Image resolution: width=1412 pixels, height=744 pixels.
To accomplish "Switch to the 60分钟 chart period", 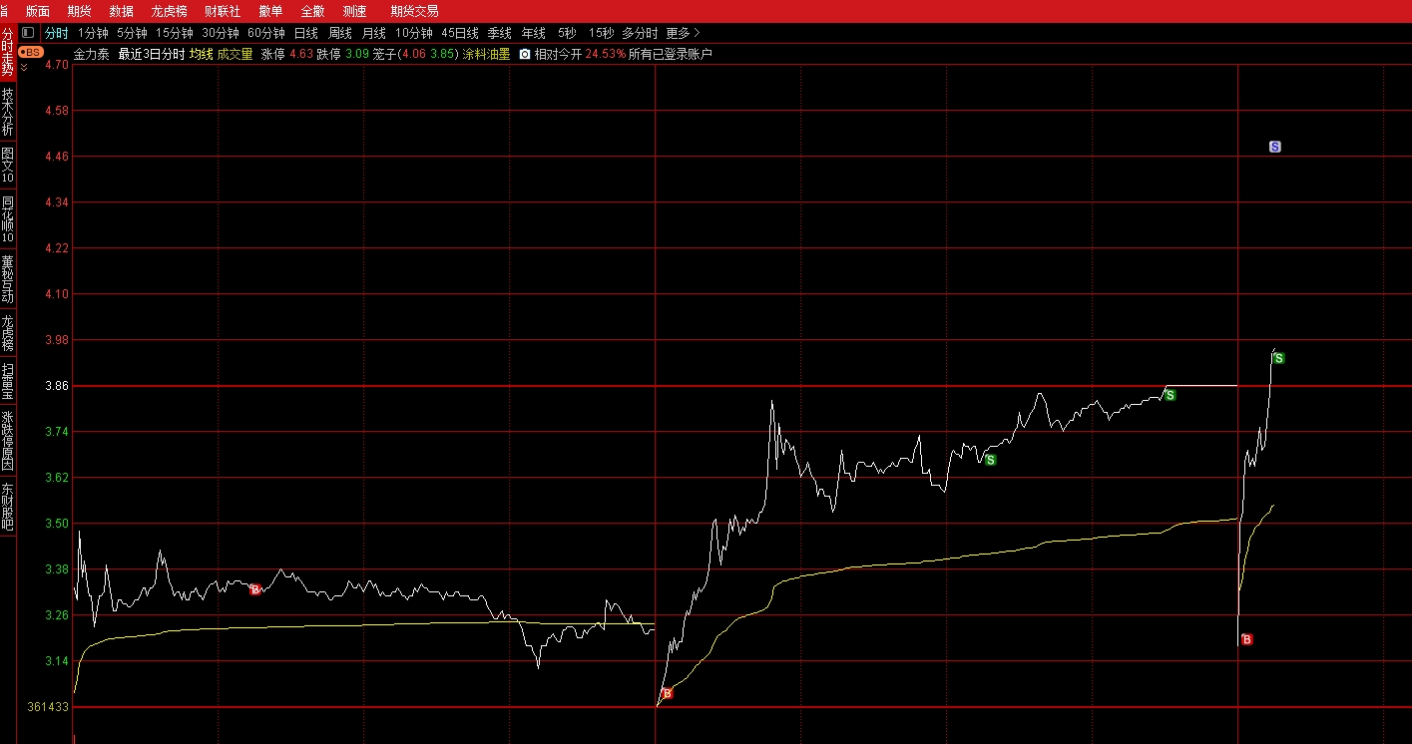I will tap(266, 33).
